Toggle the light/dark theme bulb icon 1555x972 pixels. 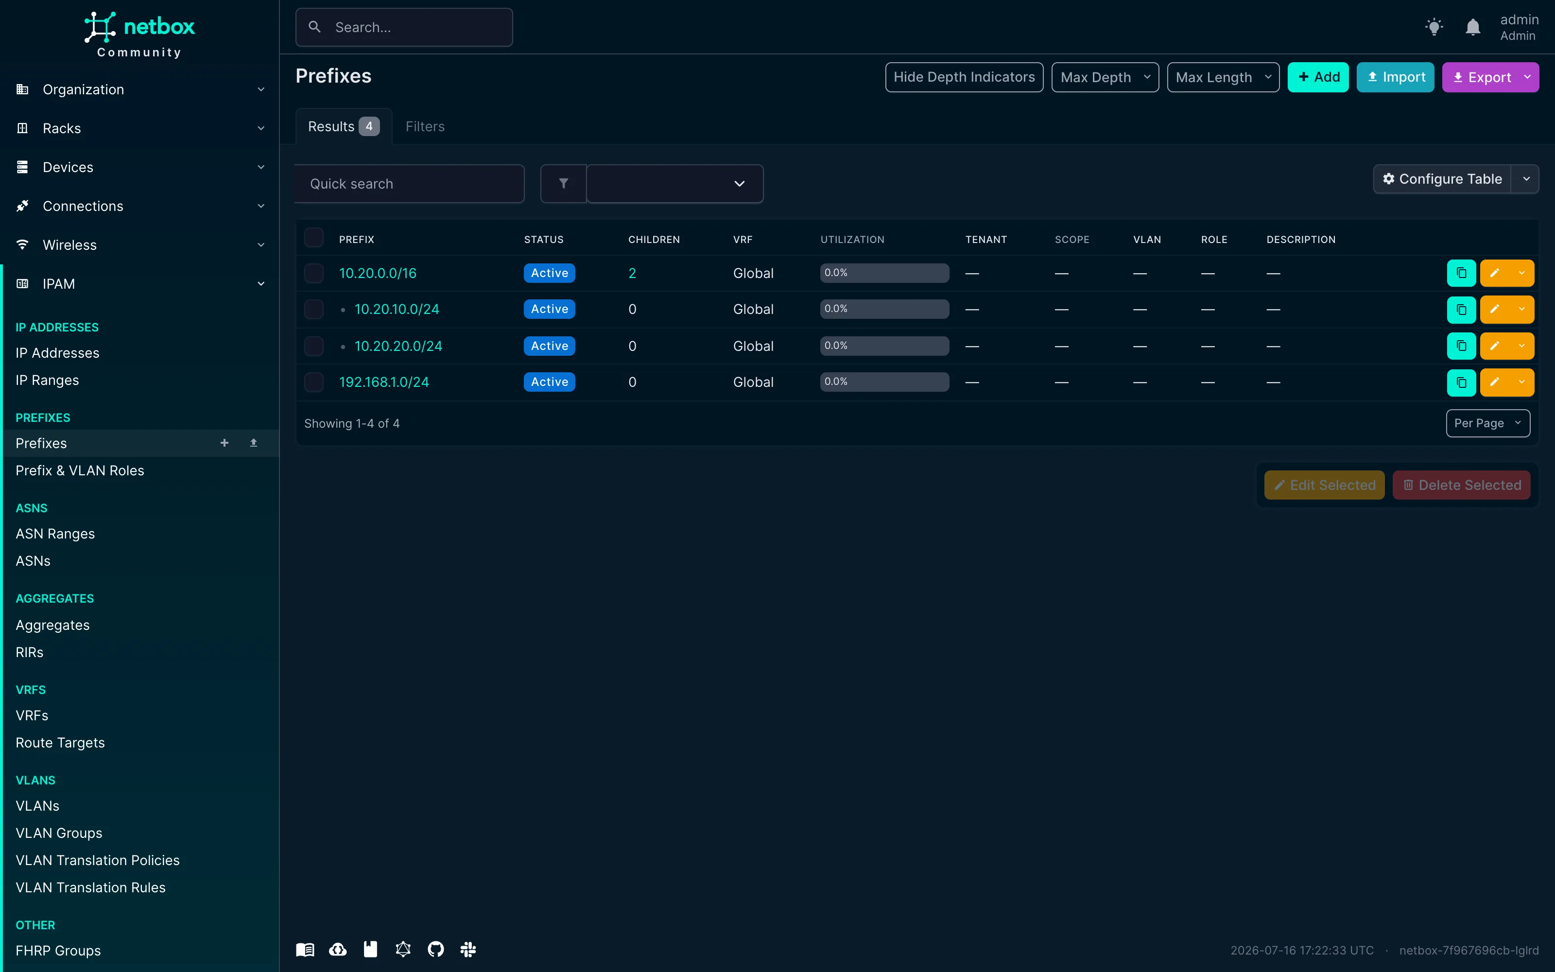pyautogui.click(x=1434, y=27)
